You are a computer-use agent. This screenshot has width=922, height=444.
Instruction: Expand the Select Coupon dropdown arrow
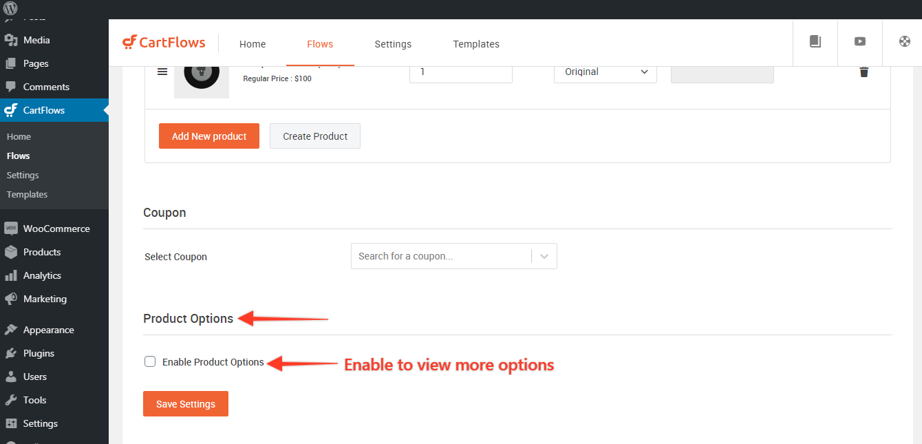pos(544,256)
